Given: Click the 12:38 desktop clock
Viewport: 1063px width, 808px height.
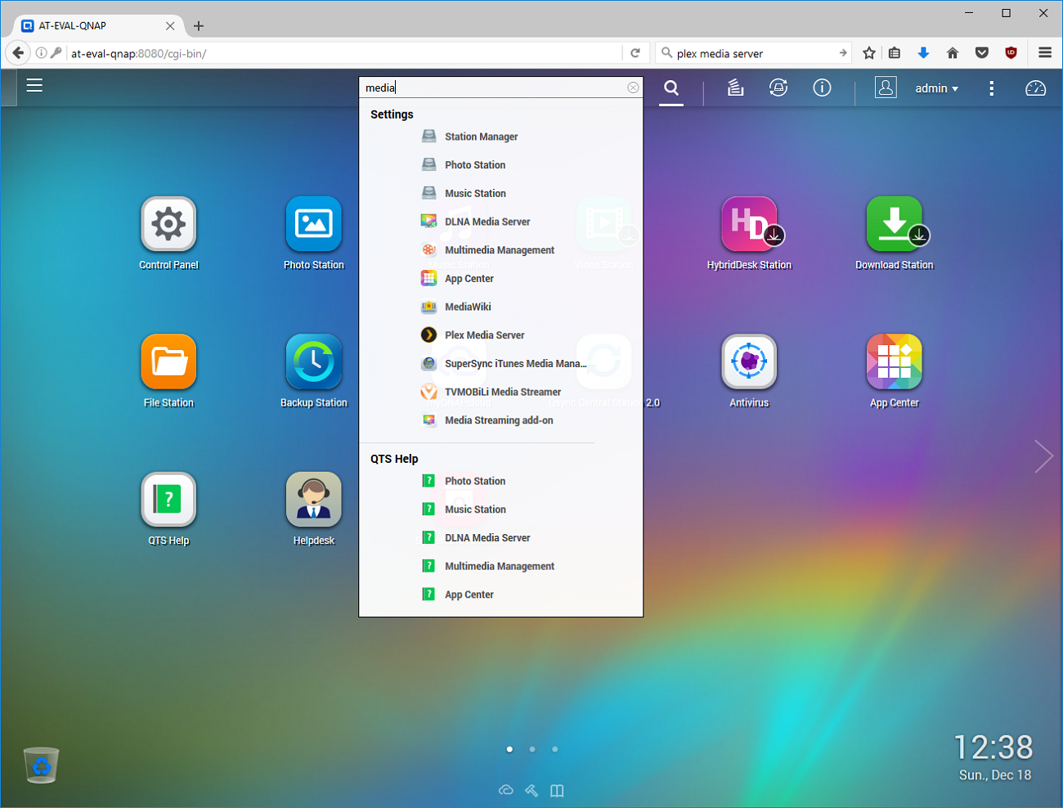Looking at the screenshot, I should pyautogui.click(x=993, y=747).
